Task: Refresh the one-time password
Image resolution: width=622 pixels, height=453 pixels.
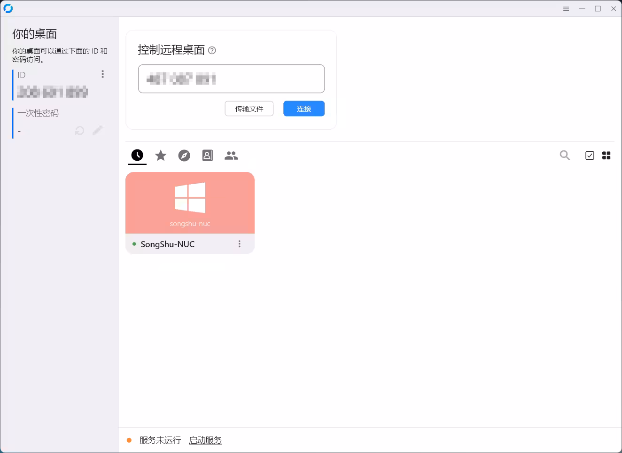Action: (80, 131)
